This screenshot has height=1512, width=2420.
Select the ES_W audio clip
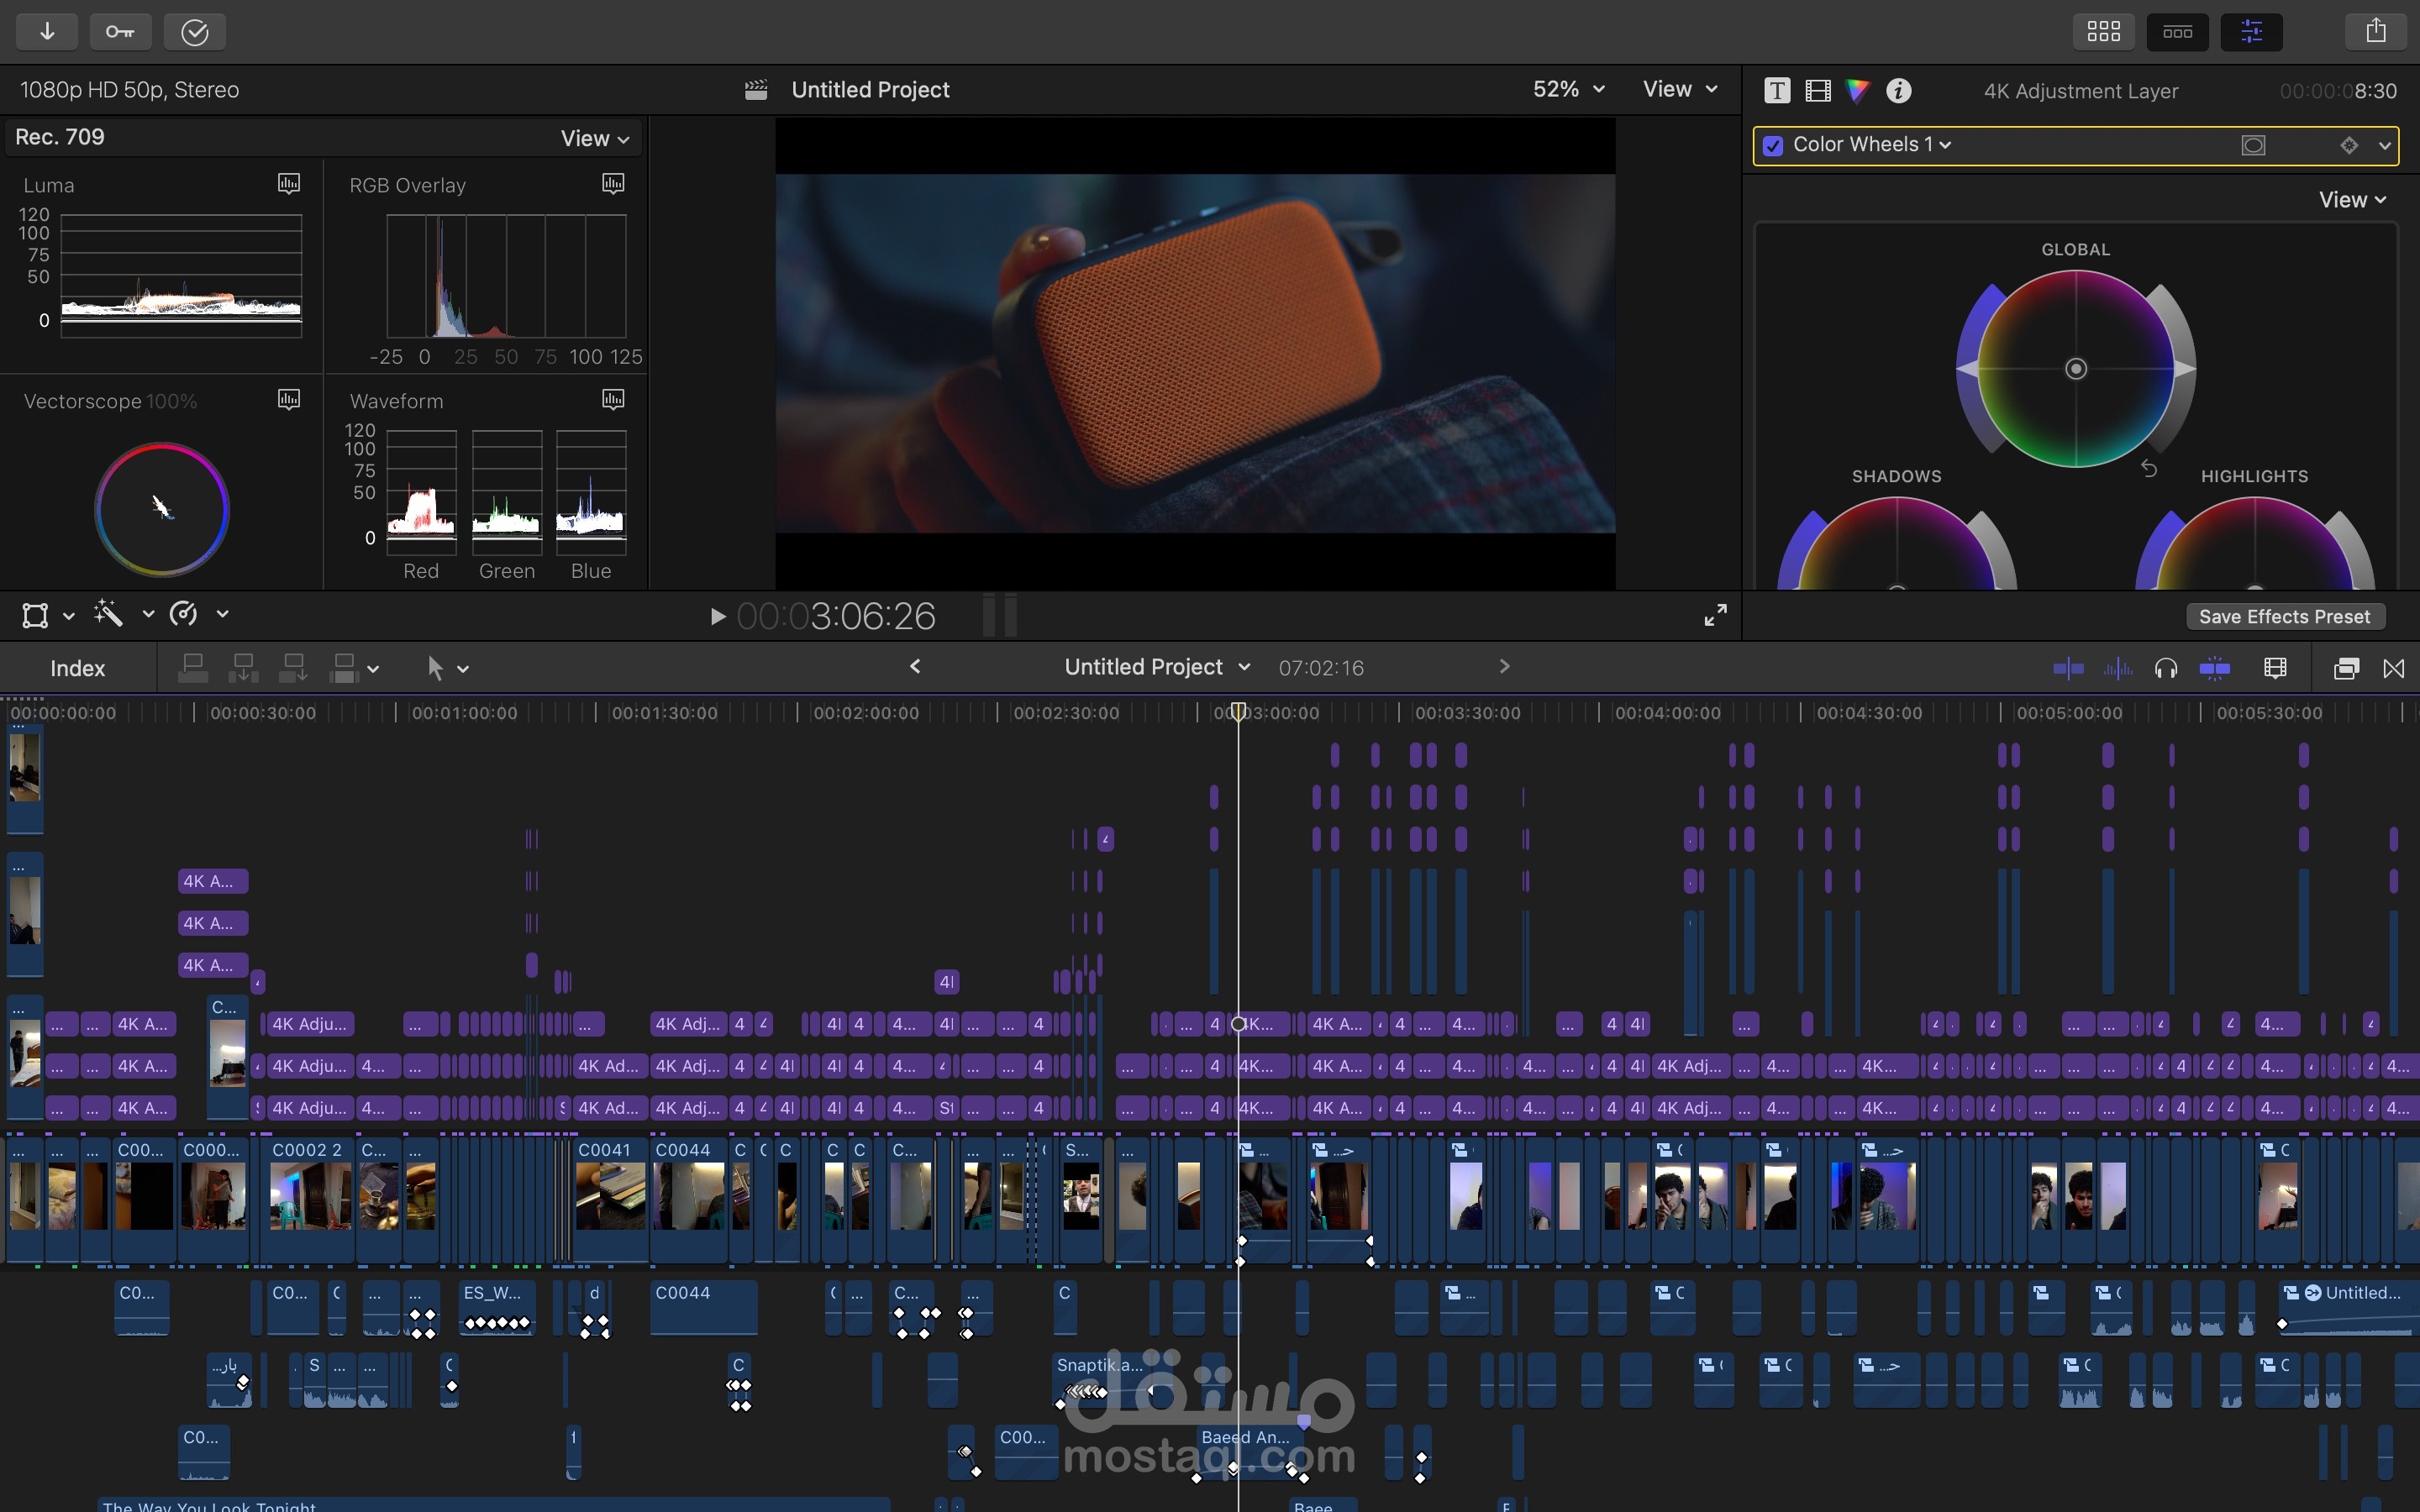pyautogui.click(x=497, y=1308)
